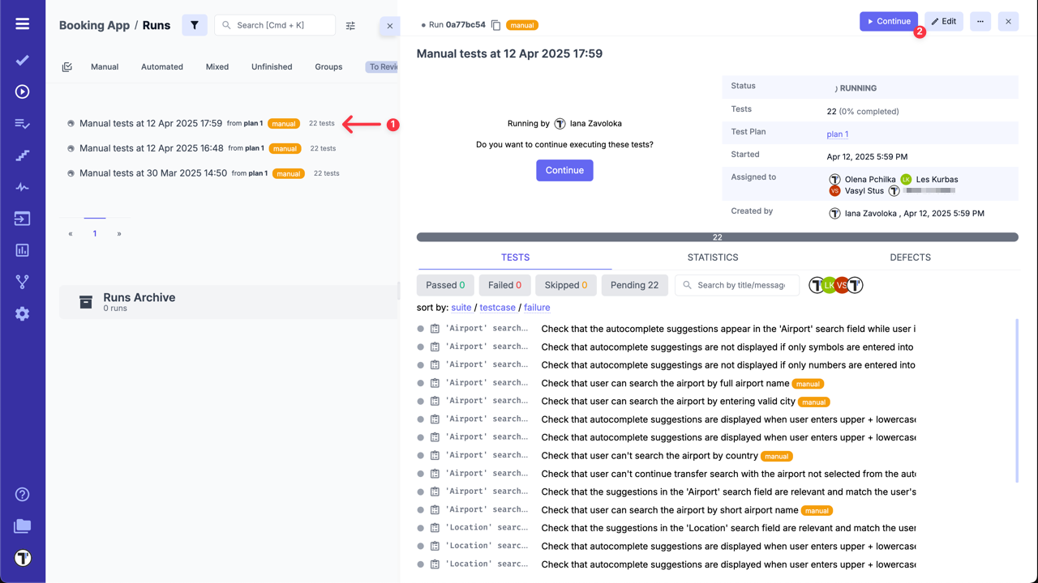Image resolution: width=1038 pixels, height=583 pixels.
Task: Click the run progress bar showing 22
Action: pos(717,236)
